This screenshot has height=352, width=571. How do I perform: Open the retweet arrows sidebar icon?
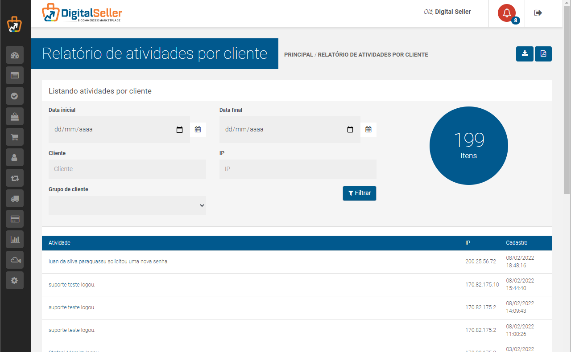coord(15,178)
